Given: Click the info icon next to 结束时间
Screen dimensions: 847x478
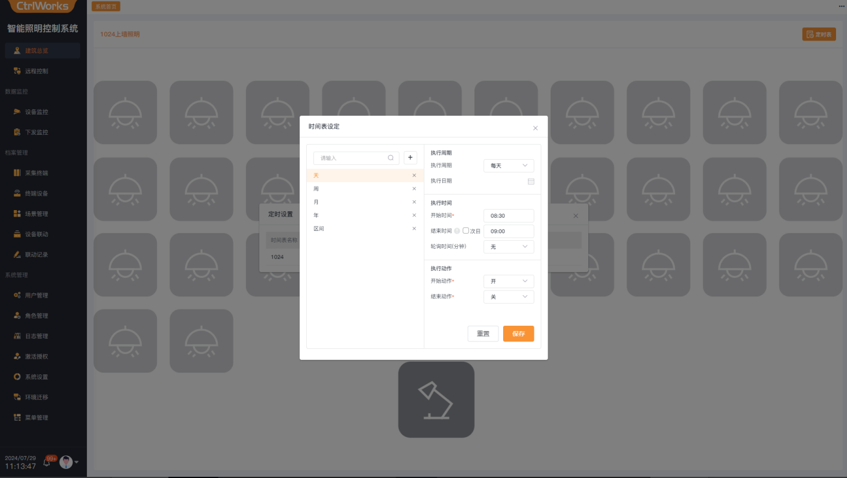Looking at the screenshot, I should point(457,231).
